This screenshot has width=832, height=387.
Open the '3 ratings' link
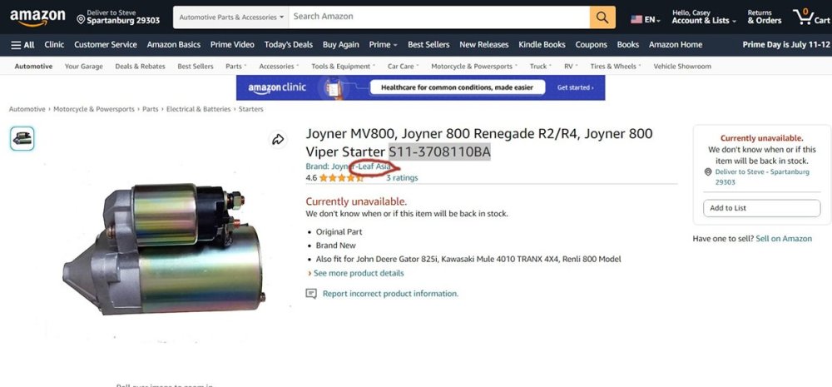[402, 178]
